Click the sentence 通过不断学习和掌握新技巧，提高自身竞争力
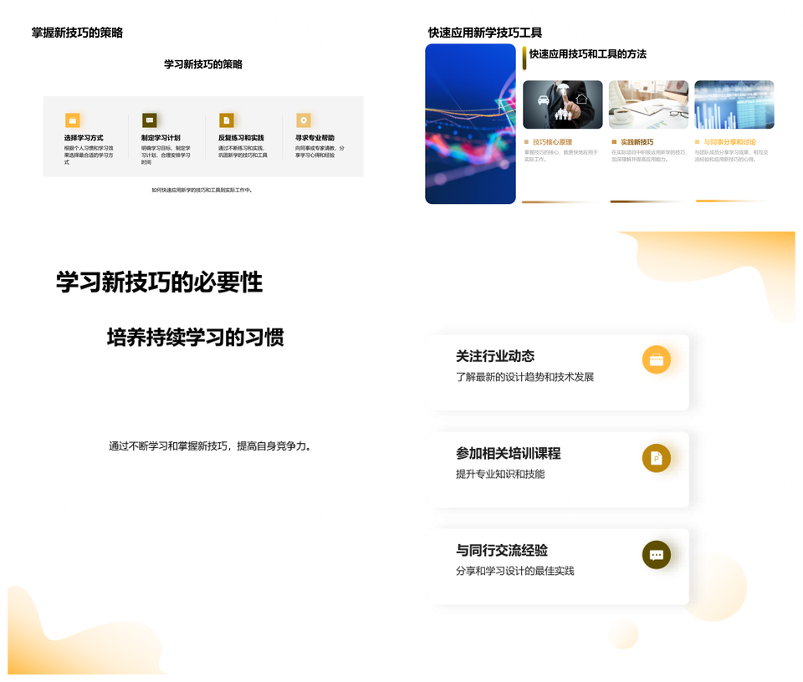803x682 pixels. 210,446
